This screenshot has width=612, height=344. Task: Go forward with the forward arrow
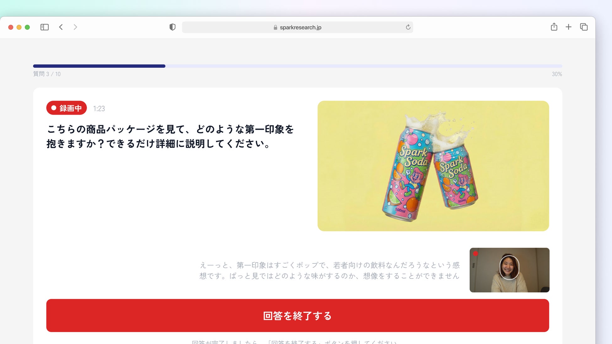75,27
